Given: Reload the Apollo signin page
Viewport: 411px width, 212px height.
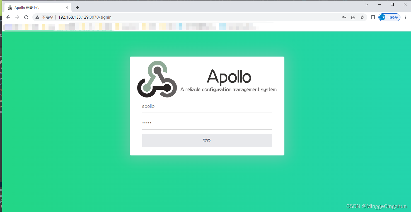Looking at the screenshot, I should coord(26,17).
